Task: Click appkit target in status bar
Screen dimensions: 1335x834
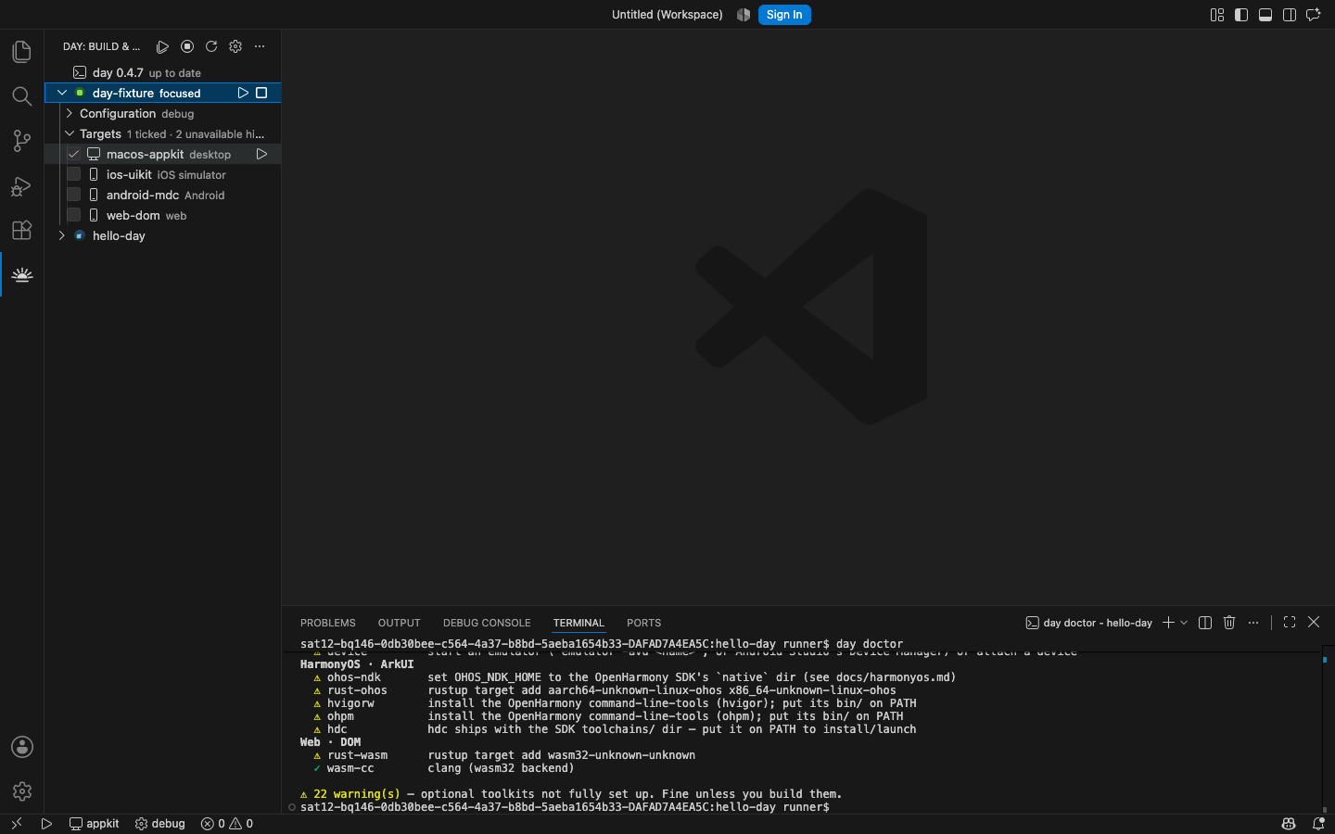Action: pos(95,823)
